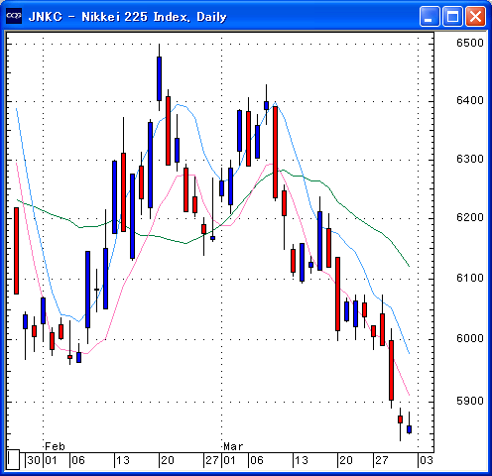Click the window title JNKC - Nikkei 225 Index, Daily

(127, 17)
